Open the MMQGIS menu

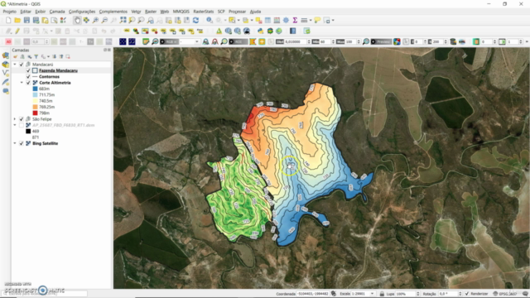click(x=181, y=12)
